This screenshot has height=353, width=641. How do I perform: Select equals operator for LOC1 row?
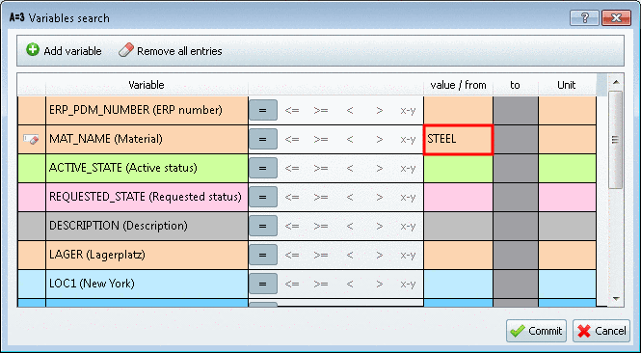pyautogui.click(x=263, y=284)
